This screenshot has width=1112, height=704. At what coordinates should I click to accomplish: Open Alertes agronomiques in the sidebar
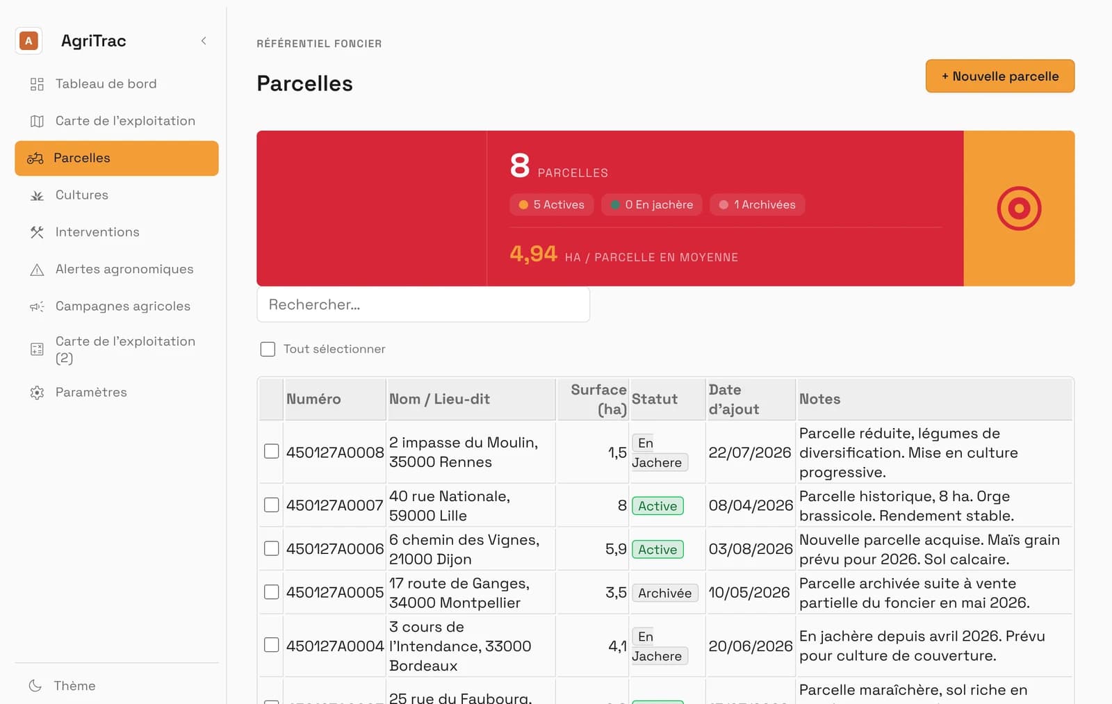point(117,270)
